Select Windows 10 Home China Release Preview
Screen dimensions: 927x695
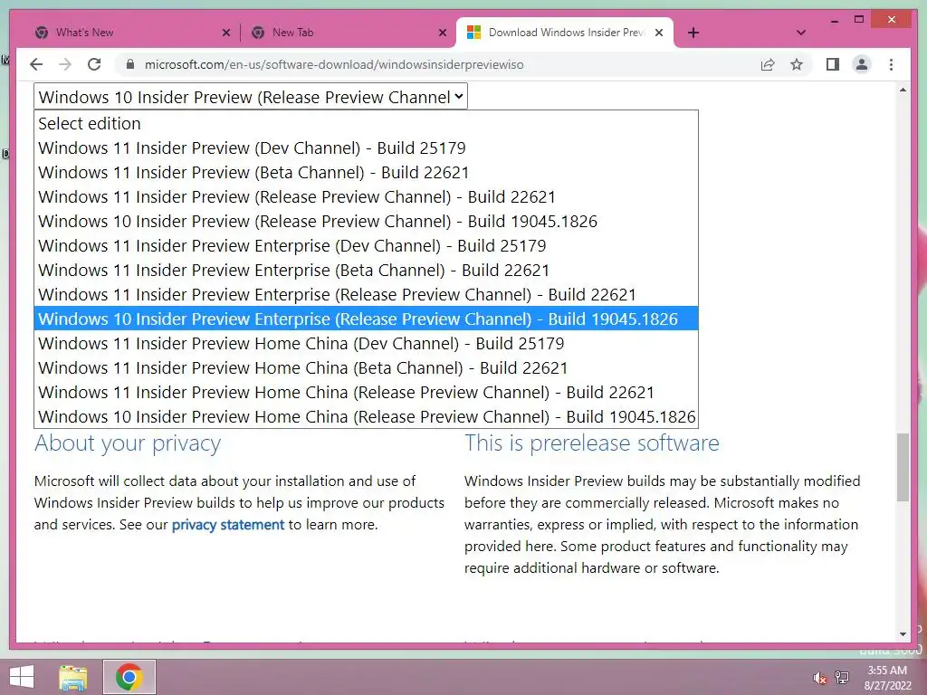click(366, 416)
